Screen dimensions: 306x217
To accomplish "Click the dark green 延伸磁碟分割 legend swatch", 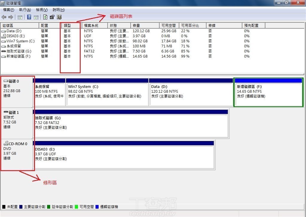I will 49,207.
